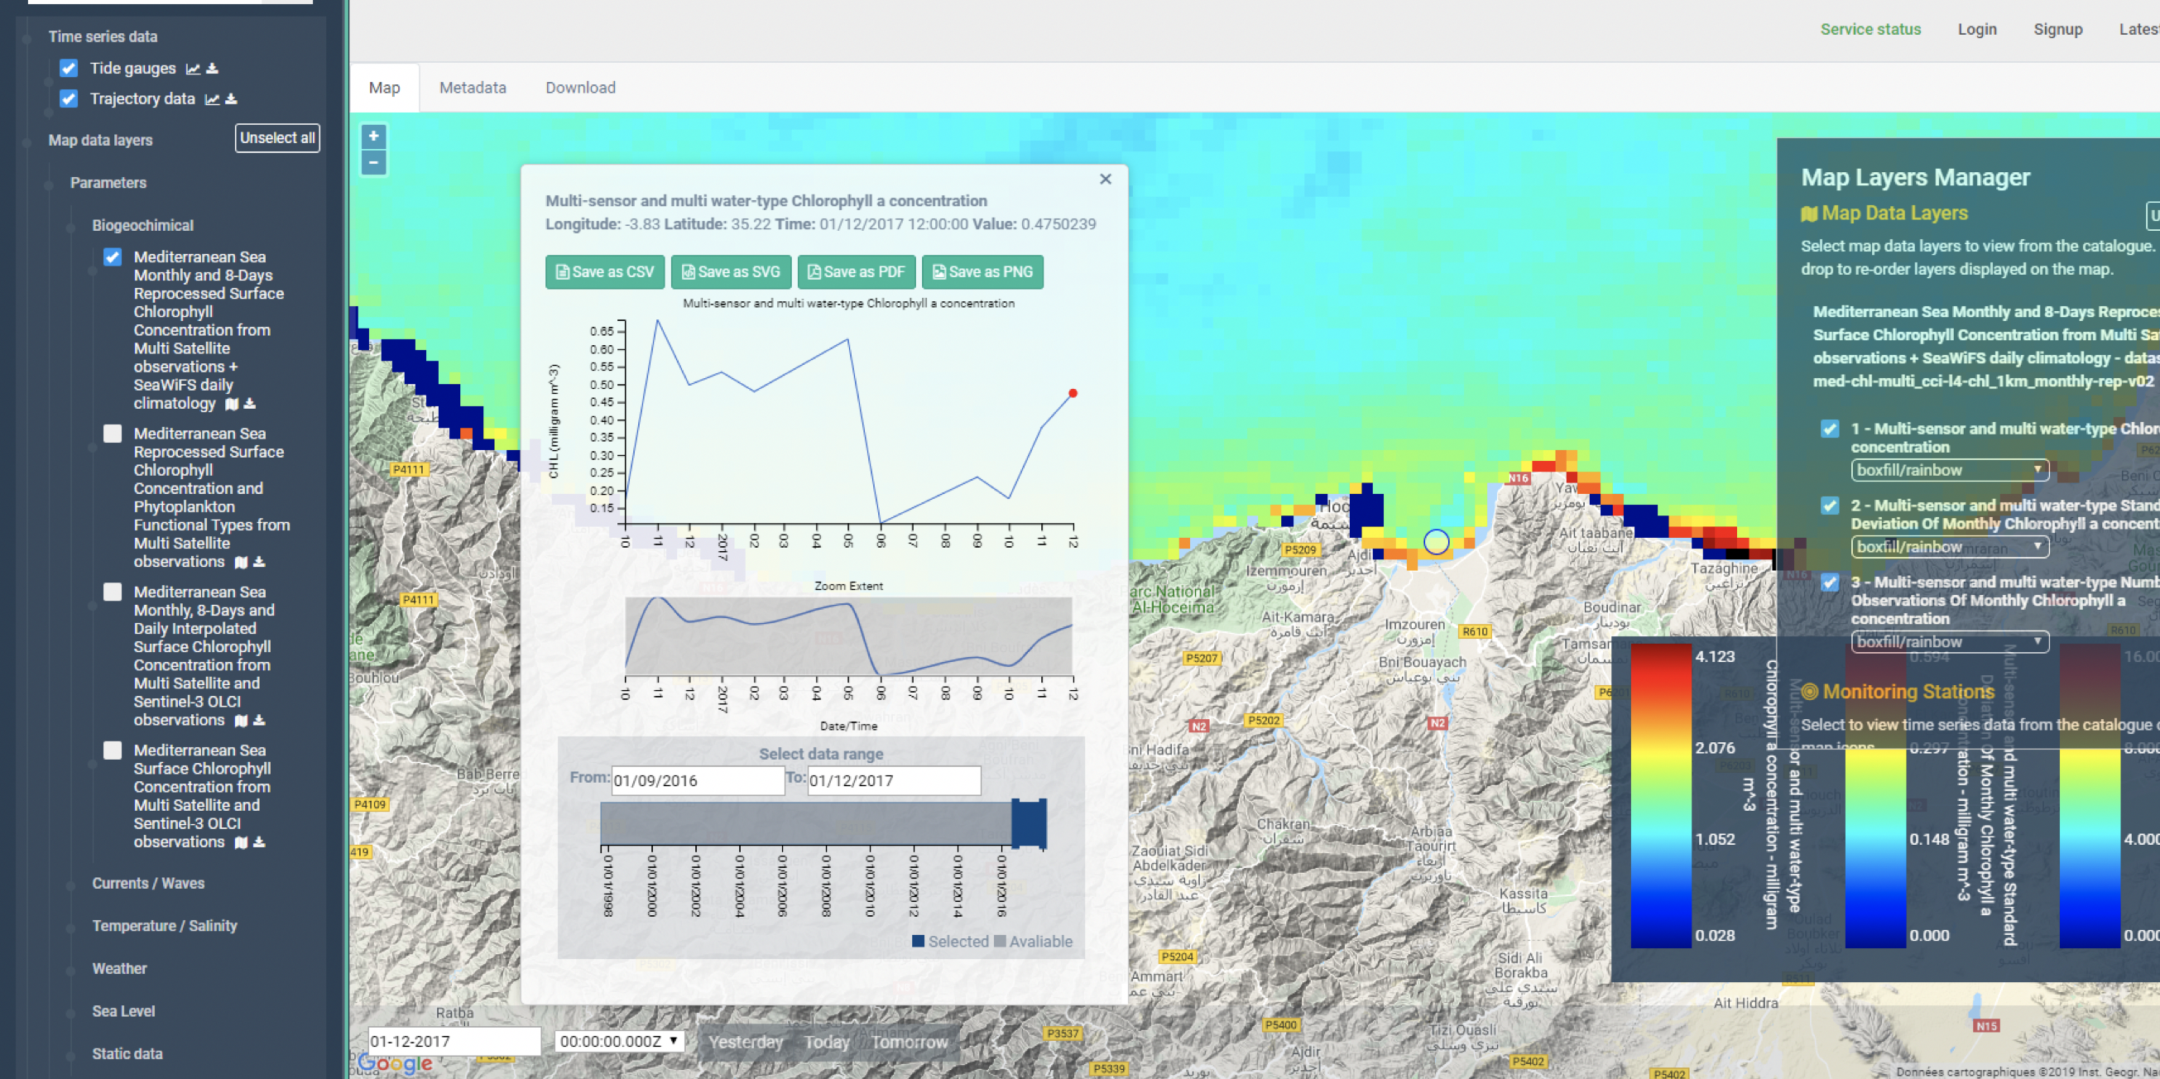Click the Trajectory data download icon
The height and width of the screenshot is (1079, 2160).
pos(232,99)
